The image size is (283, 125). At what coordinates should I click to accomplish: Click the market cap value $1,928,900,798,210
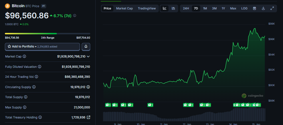(x=71, y=56)
